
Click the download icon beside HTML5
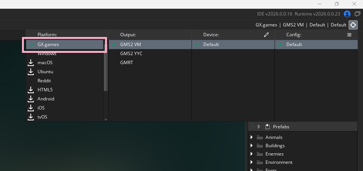click(x=31, y=89)
